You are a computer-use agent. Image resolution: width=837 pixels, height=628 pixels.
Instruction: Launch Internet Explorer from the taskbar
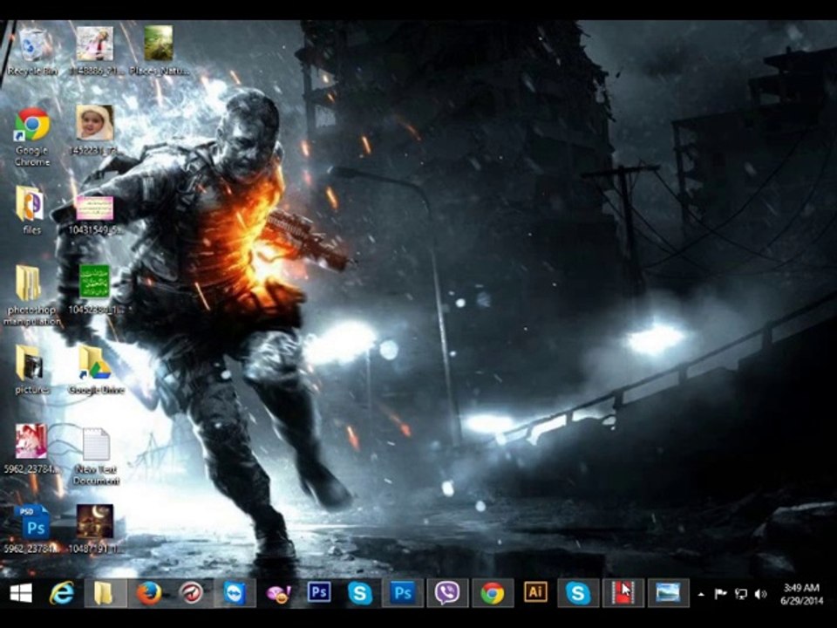[62, 593]
